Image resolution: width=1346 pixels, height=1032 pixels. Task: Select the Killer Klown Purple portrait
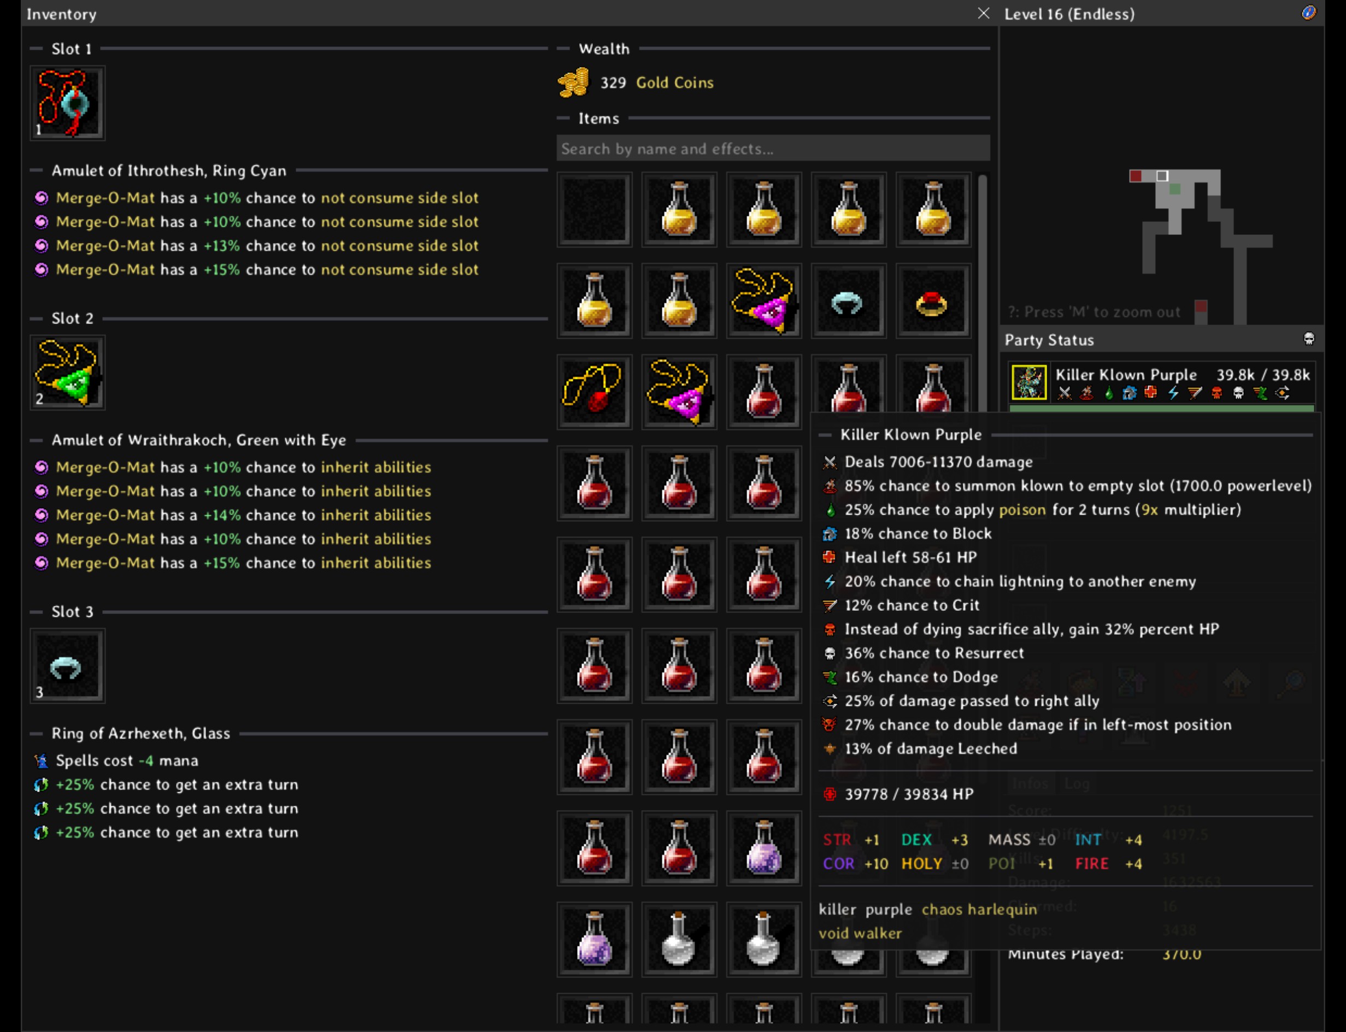(x=1029, y=382)
